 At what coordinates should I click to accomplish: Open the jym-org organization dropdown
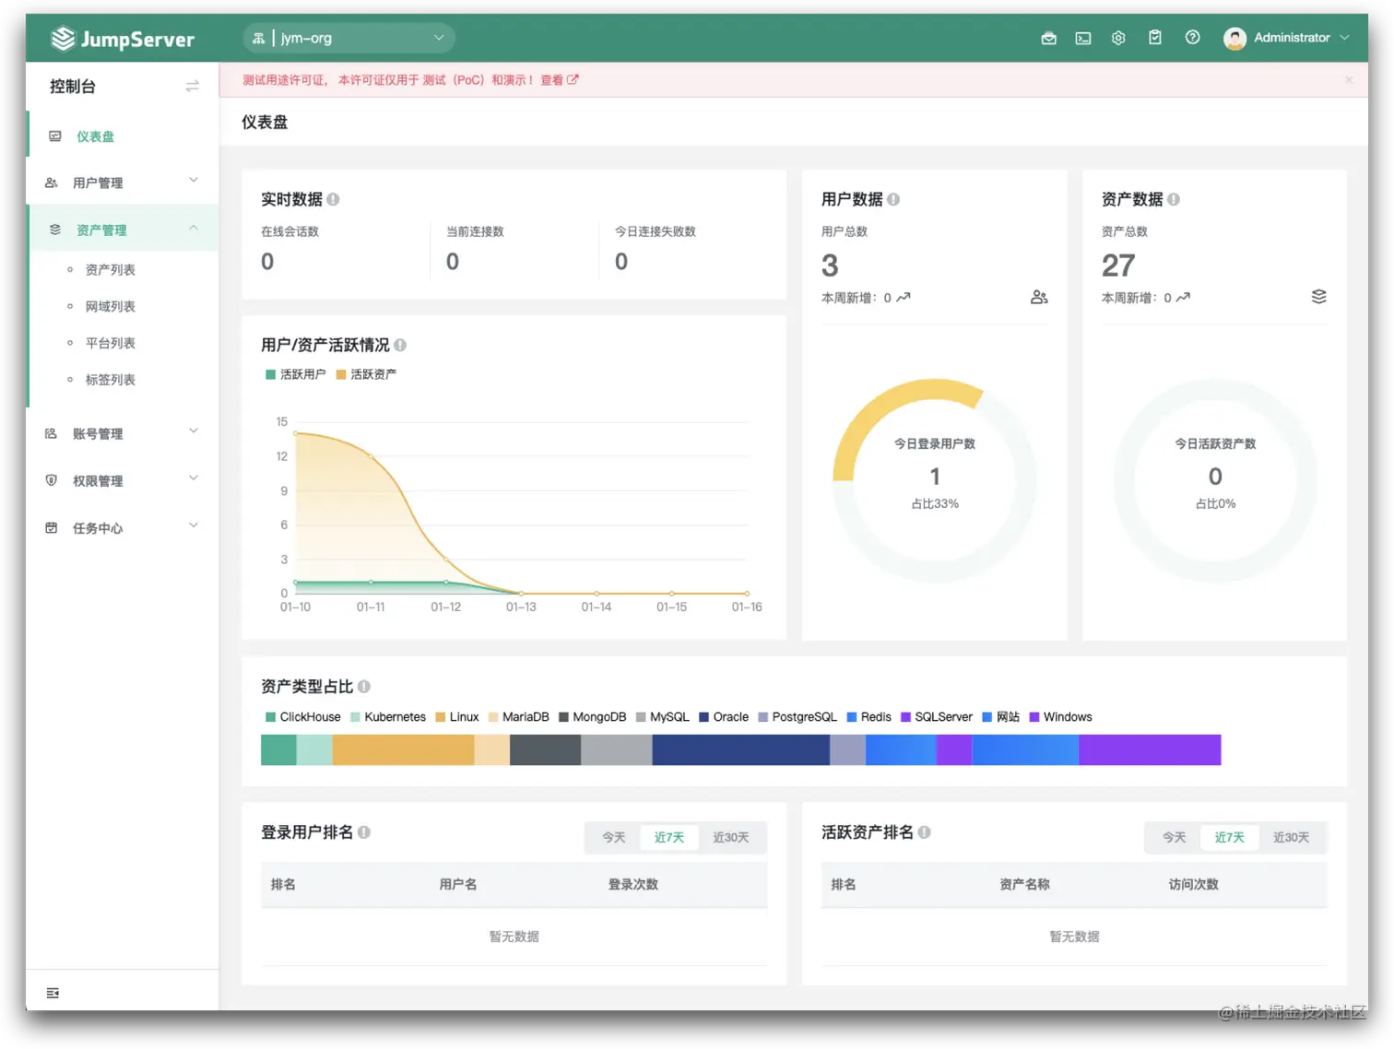click(x=349, y=39)
